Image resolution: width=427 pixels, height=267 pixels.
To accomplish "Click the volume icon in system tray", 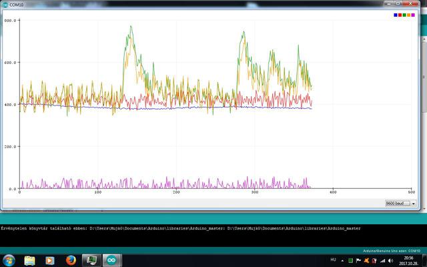I will (389, 260).
